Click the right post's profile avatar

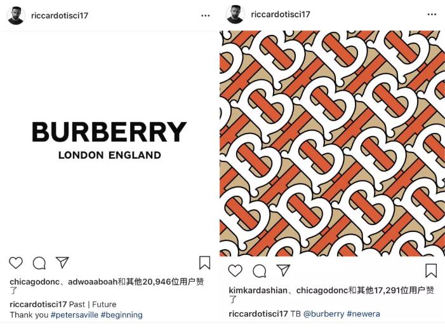[x=236, y=14]
